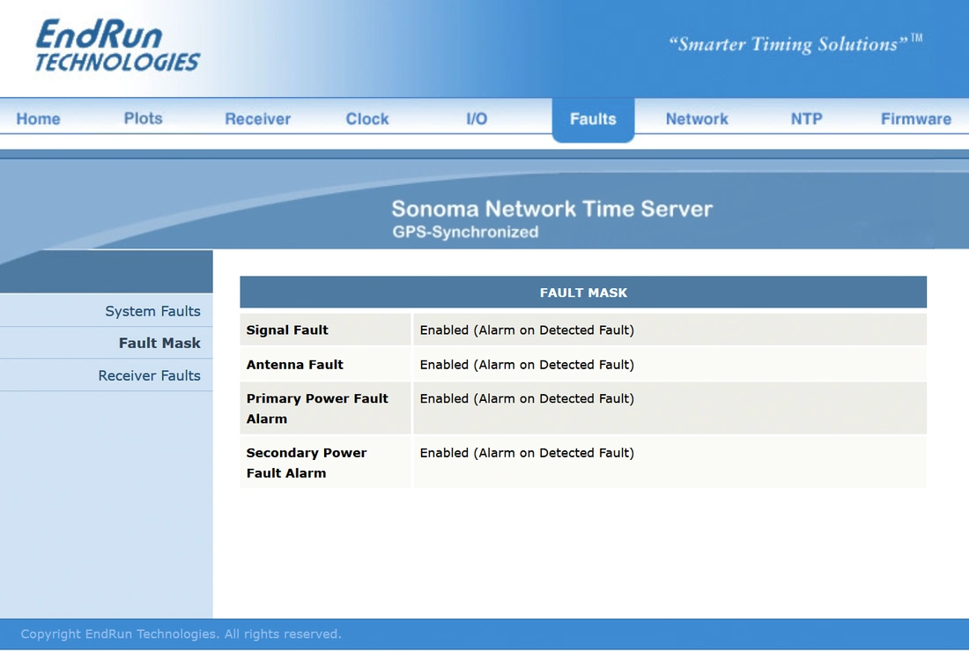Viewport: 969px width, 660px height.
Task: Click Secondary Power Fault's Enabled value
Action: 527,453
